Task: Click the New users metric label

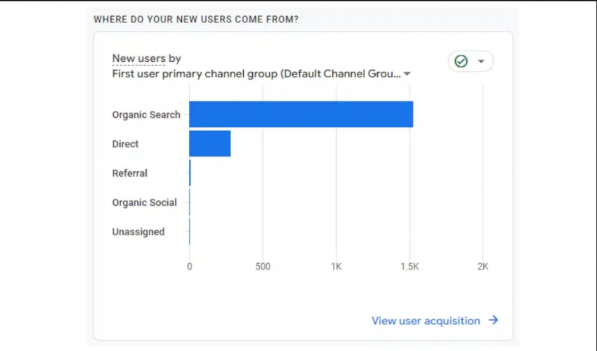Action: point(138,59)
